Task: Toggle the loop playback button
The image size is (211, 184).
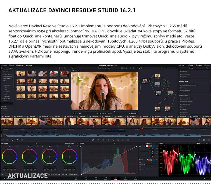Action: point(112,114)
